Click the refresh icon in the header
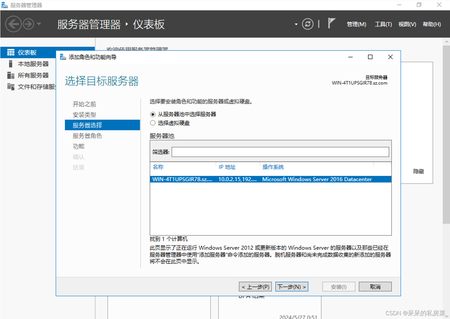The height and width of the screenshot is (319, 450). click(307, 24)
